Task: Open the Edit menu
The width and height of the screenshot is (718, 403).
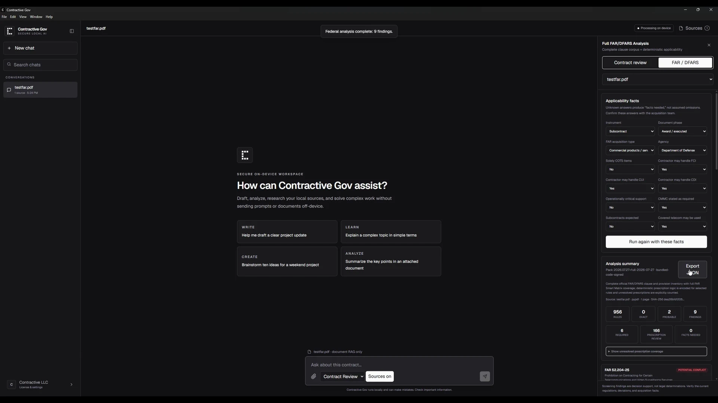Action: coord(13,17)
